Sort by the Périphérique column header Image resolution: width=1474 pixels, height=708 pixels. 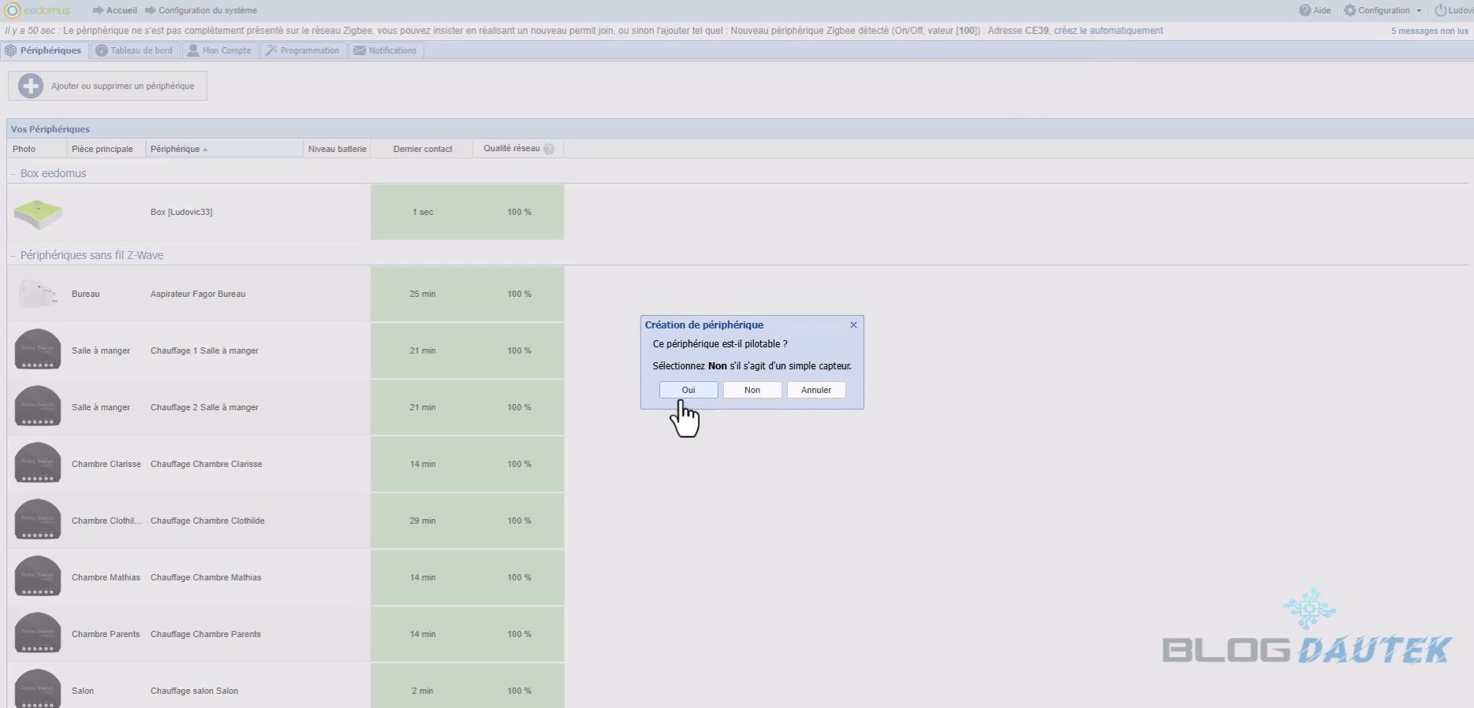(176, 149)
